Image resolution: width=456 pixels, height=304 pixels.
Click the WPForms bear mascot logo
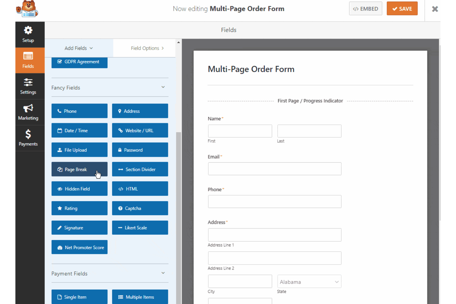(27, 9)
